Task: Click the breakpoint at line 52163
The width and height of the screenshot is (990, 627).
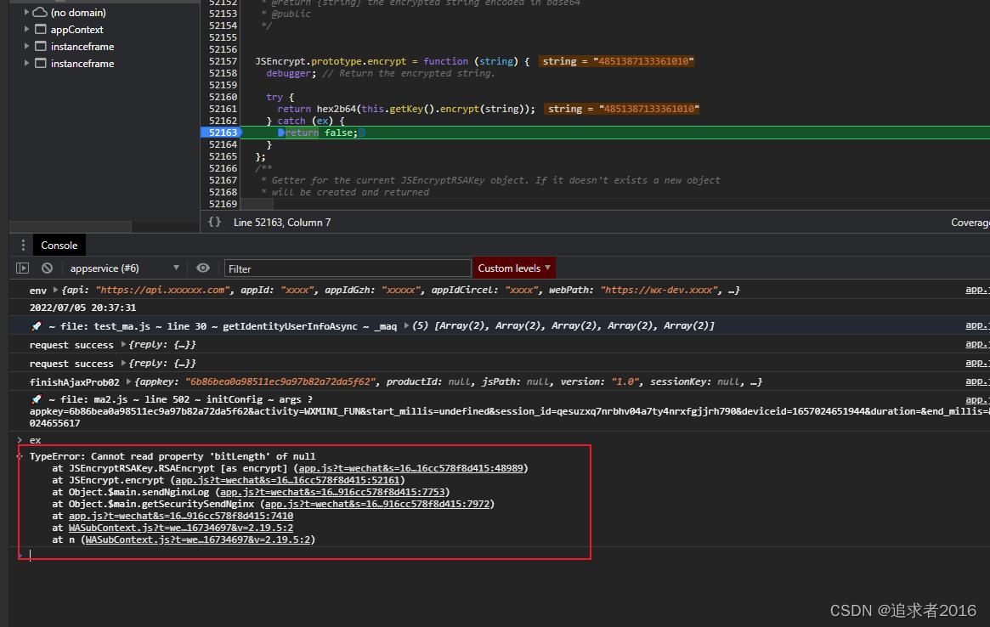Action: coord(223,133)
